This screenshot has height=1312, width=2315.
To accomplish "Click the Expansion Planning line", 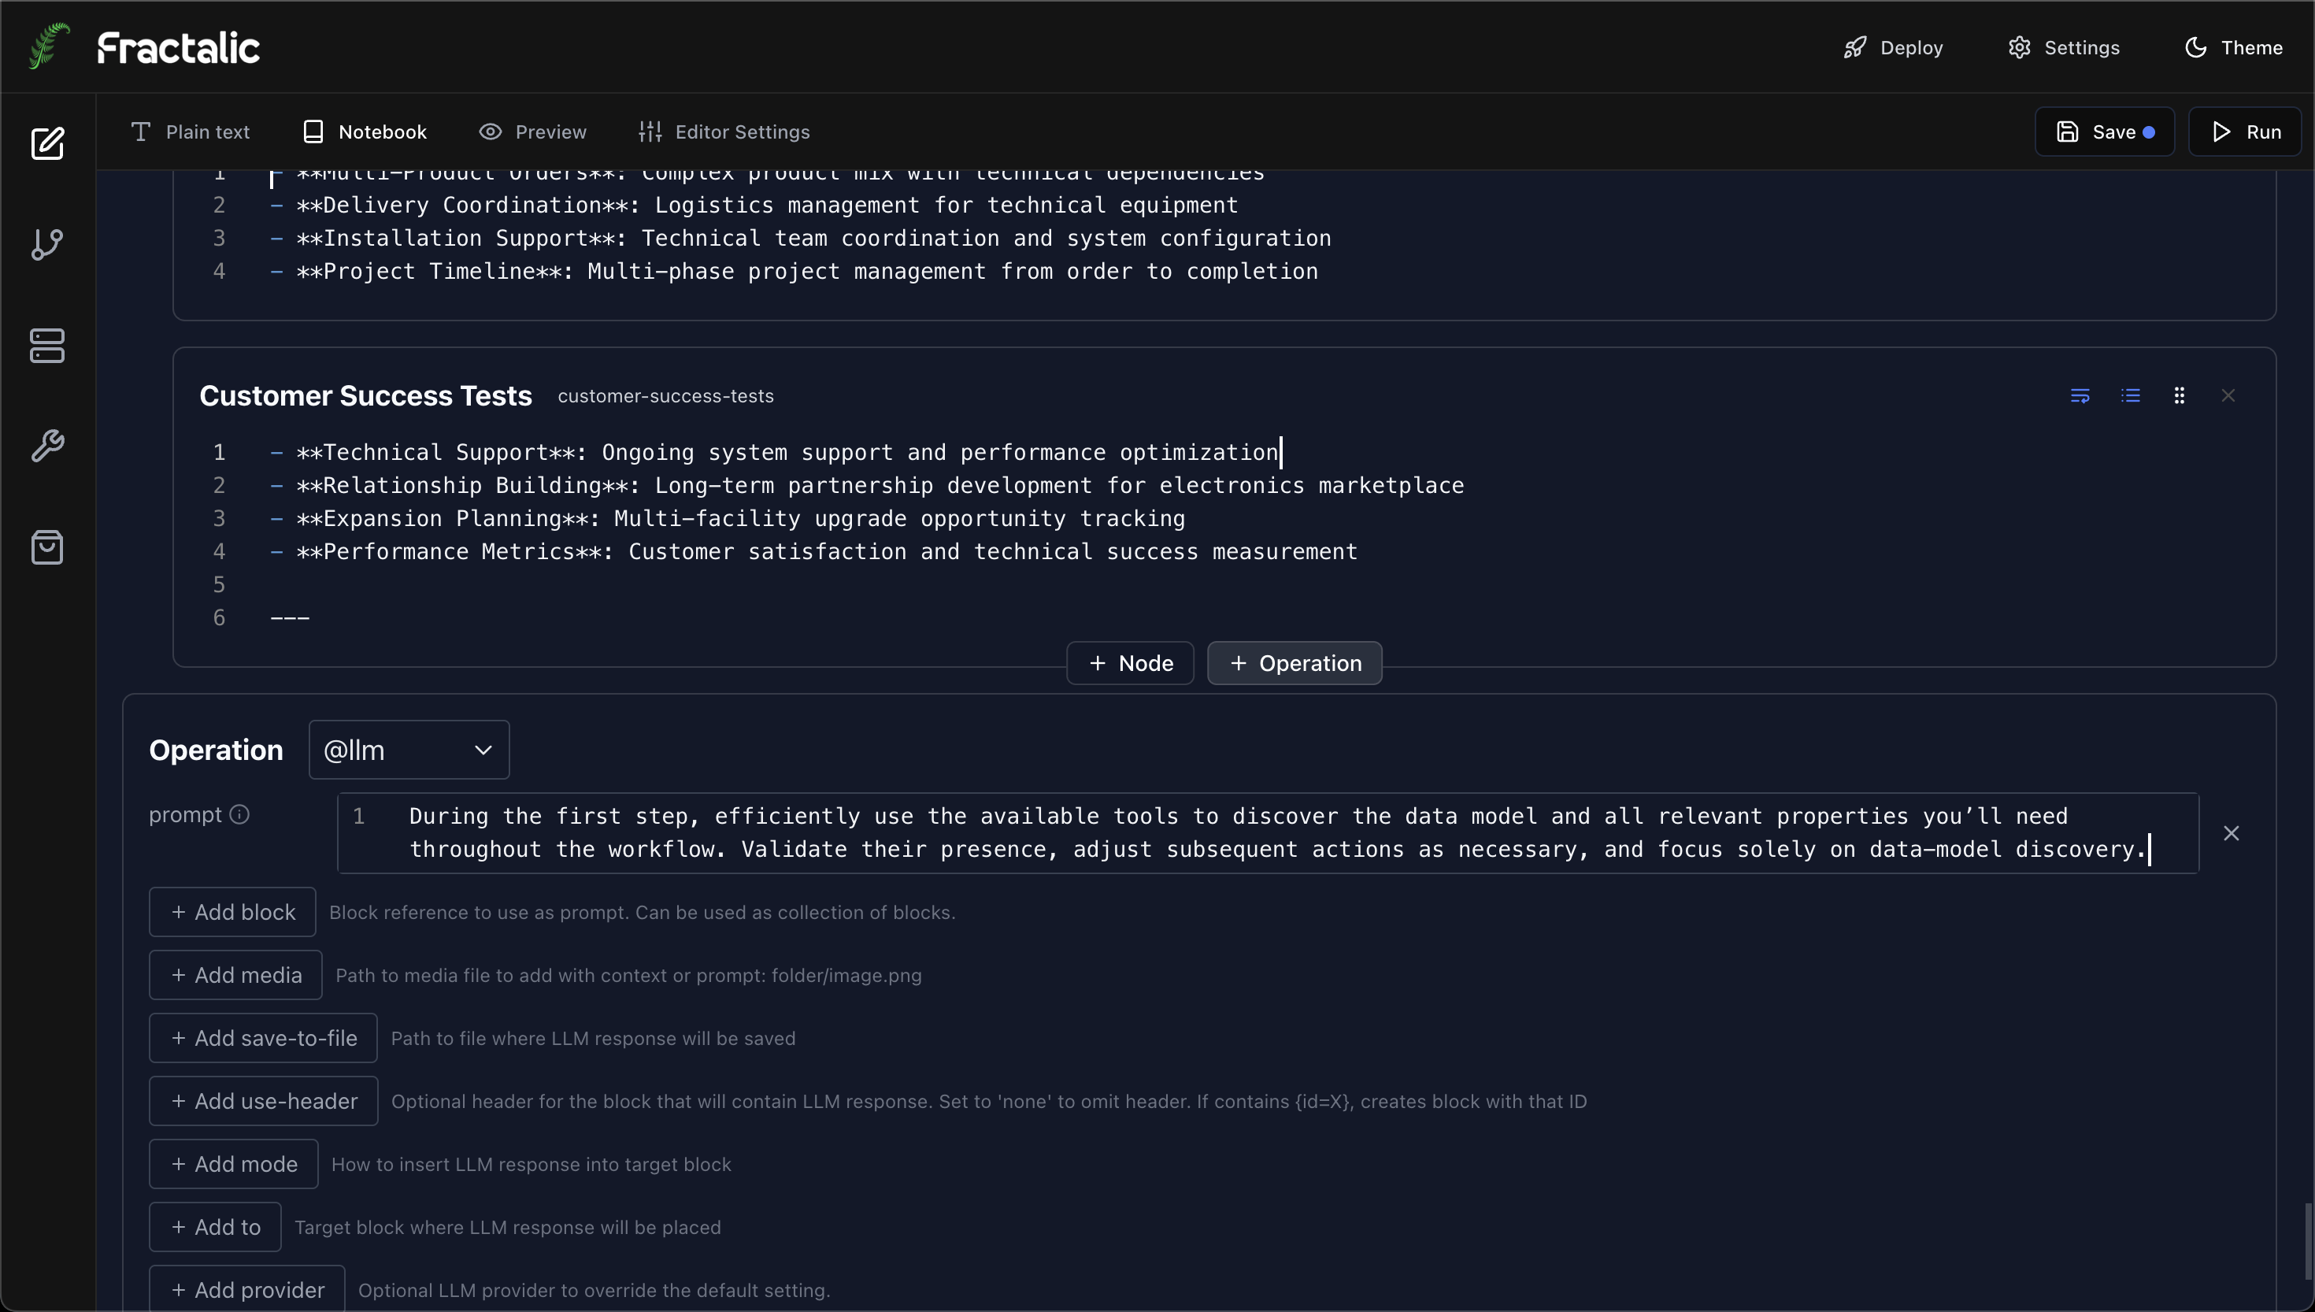I will [728, 519].
